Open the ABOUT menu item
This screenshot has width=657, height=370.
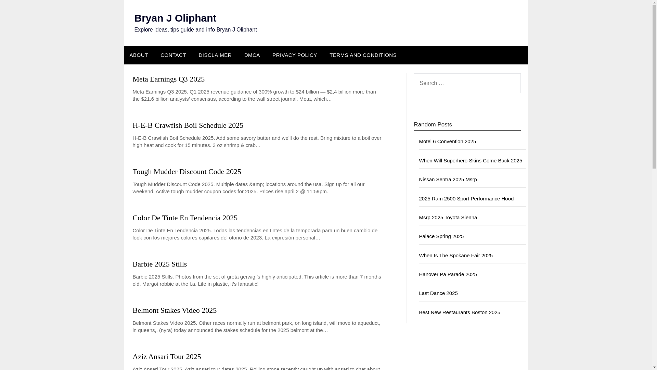click(139, 55)
